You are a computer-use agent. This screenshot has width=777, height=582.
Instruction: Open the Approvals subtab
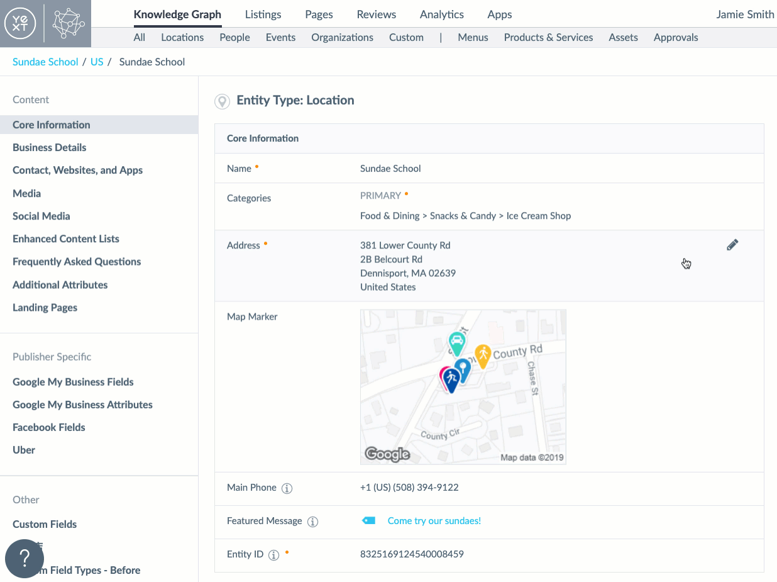pos(676,37)
